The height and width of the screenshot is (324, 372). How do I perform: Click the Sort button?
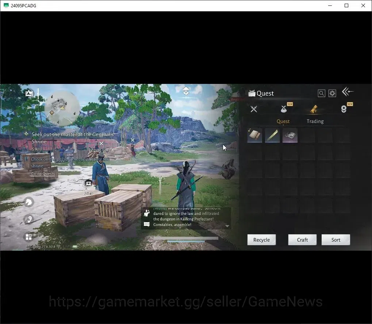coord(336,240)
